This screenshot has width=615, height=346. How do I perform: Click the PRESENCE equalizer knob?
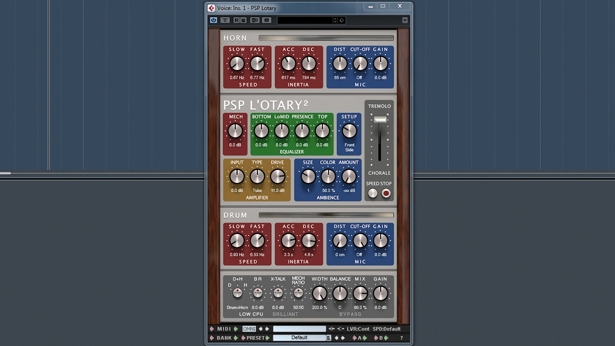tap(302, 131)
